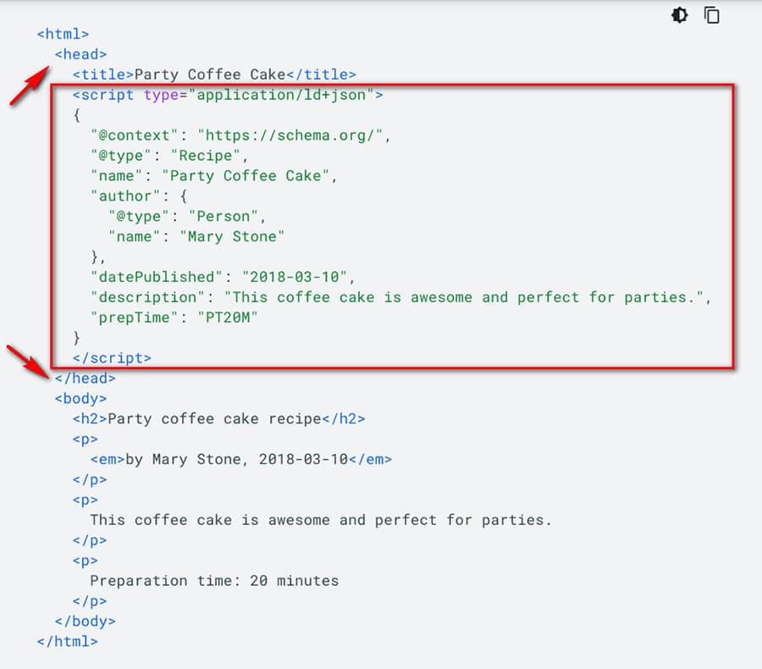Click the opening html tag
This screenshot has height=669, width=762.
click(x=63, y=34)
